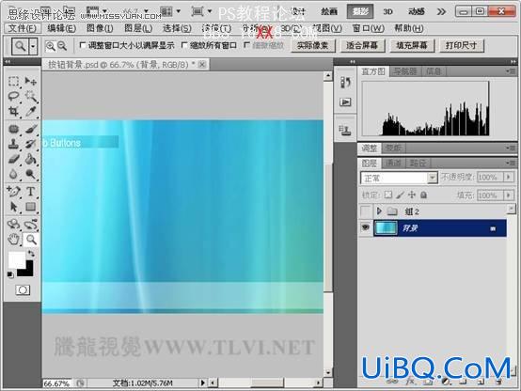The height and width of the screenshot is (391, 521).
Task: Open the histogram panel options menu
Action: click(511, 71)
